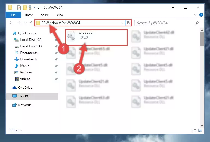Open the File menu tab

[x=13, y=15]
